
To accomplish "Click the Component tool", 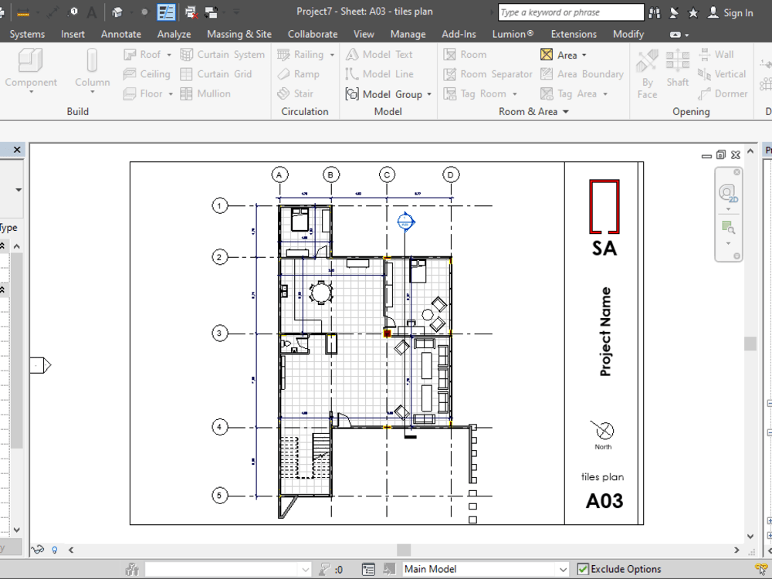I will [31, 70].
